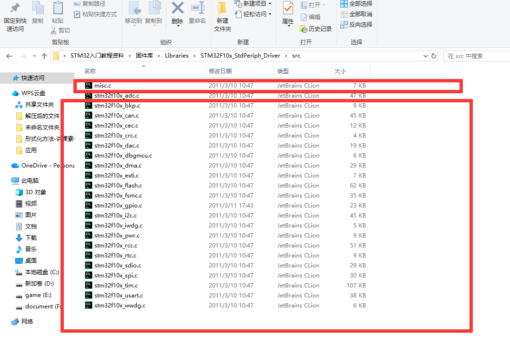
Task: Click Paste shortcut (粘贴快捷方式)
Action: tap(95, 14)
